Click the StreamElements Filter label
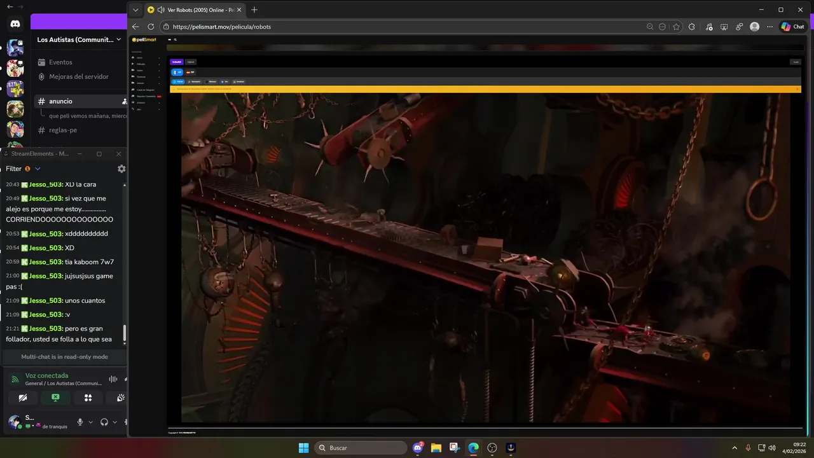This screenshot has width=814, height=458. point(13,169)
